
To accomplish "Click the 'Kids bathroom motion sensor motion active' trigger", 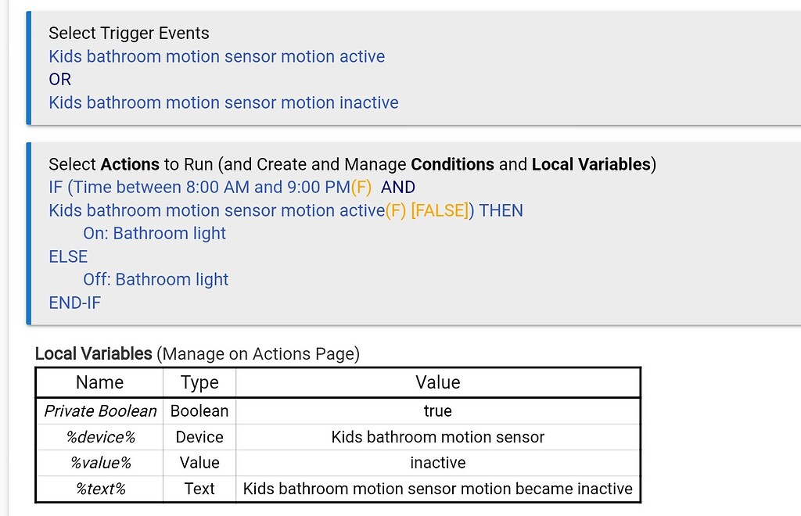I will pyautogui.click(x=216, y=56).
